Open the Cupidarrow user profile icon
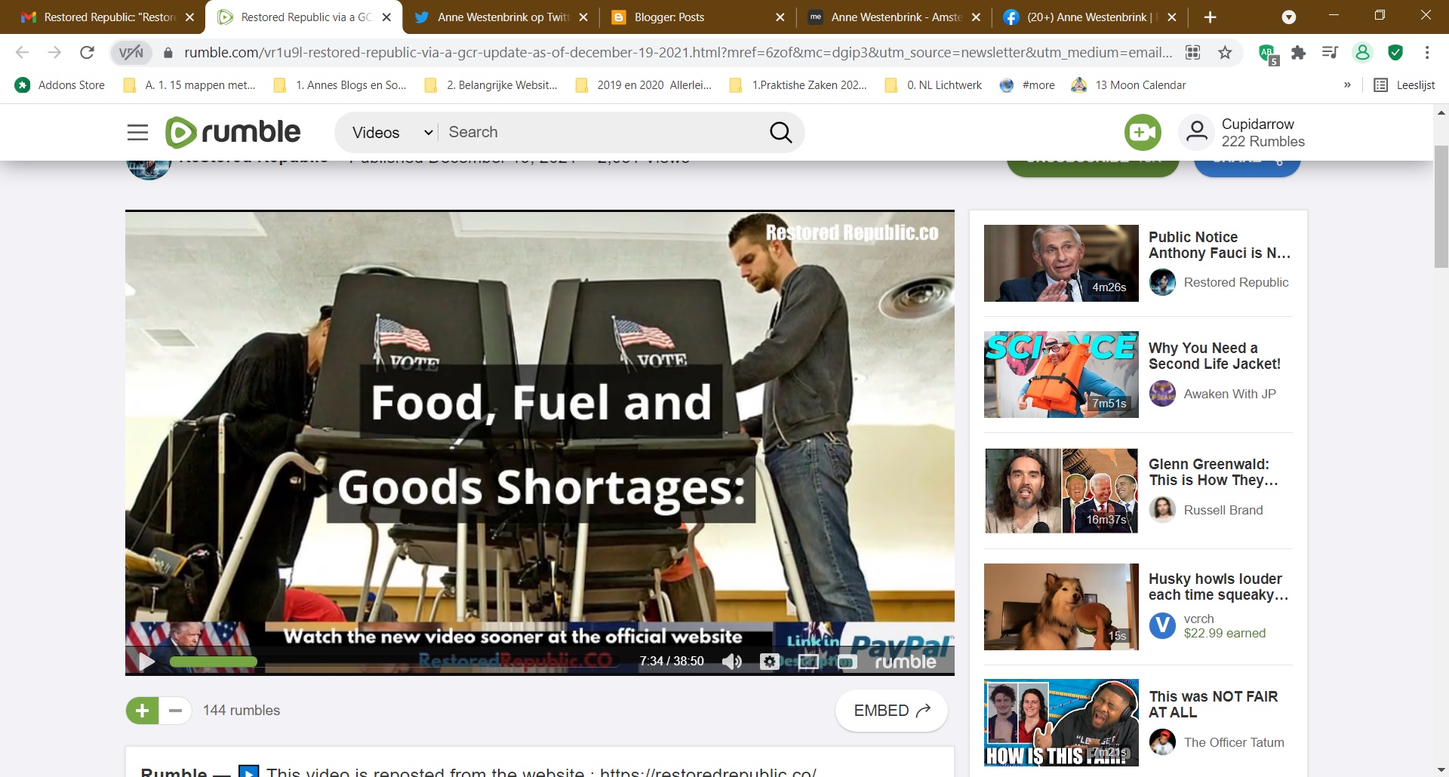The width and height of the screenshot is (1449, 777). 1196,133
